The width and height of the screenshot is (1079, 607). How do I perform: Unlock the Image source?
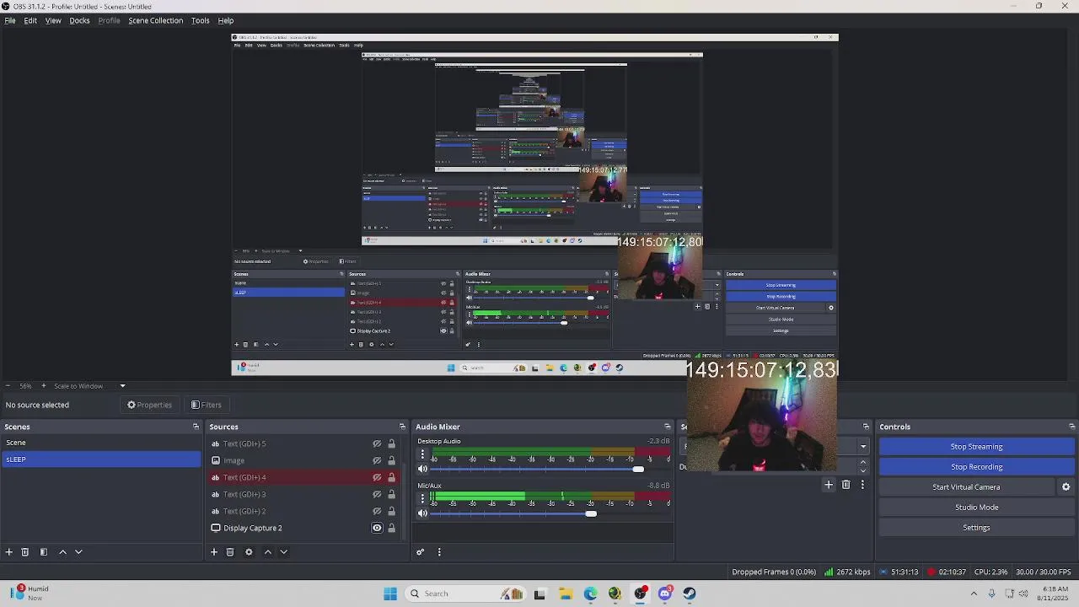pos(391,460)
